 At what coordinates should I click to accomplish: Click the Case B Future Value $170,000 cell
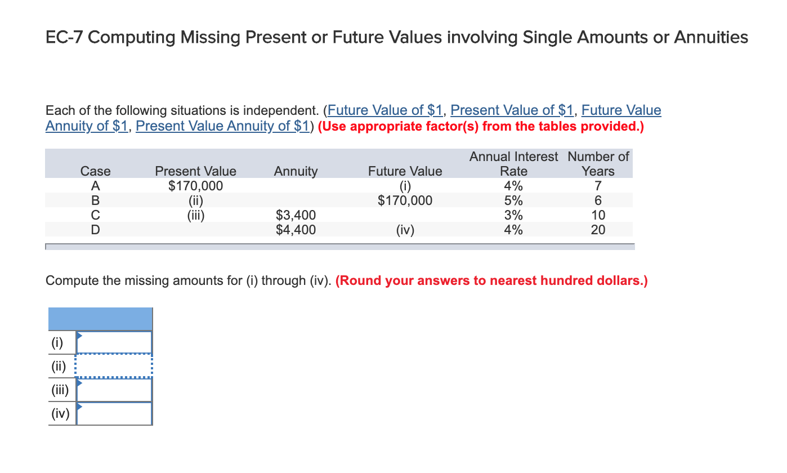[x=405, y=200]
